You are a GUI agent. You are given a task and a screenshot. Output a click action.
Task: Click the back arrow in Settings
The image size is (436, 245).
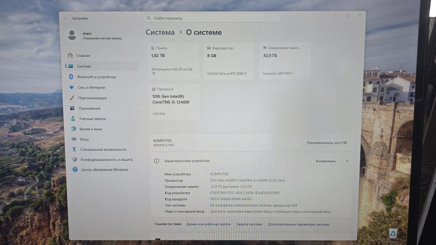click(x=65, y=18)
